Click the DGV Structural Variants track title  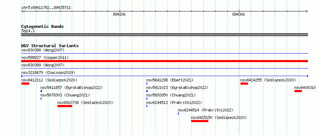point(50,46)
